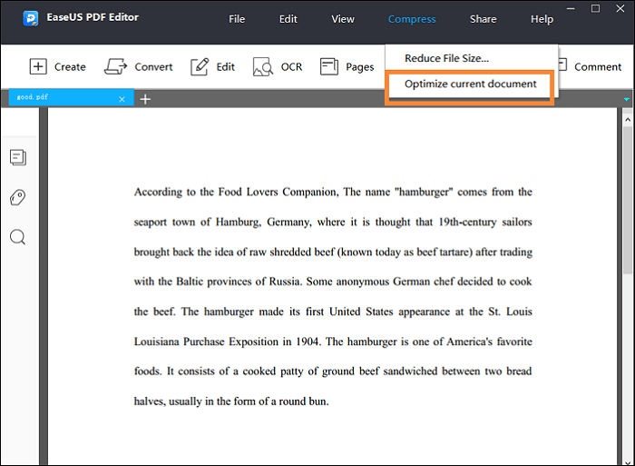635x466 pixels.
Task: Click the Edit pencil icon in toolbar
Action: [200, 67]
